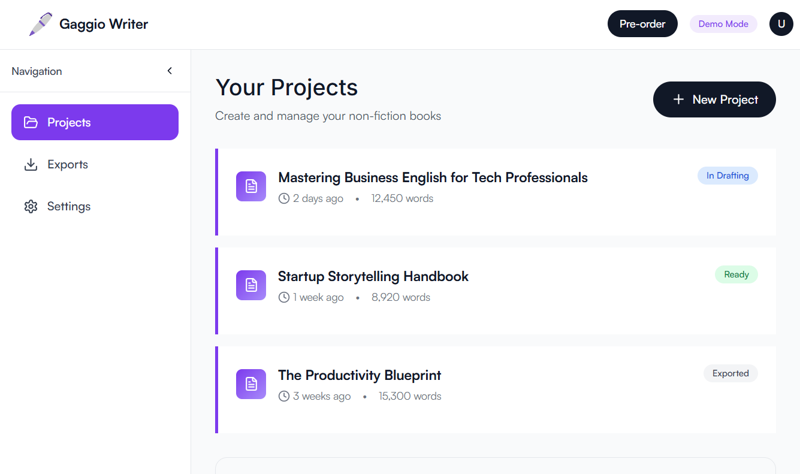The width and height of the screenshot is (800, 474).
Task: Click the Gaggio Writer pen logo icon
Action: coord(40,25)
